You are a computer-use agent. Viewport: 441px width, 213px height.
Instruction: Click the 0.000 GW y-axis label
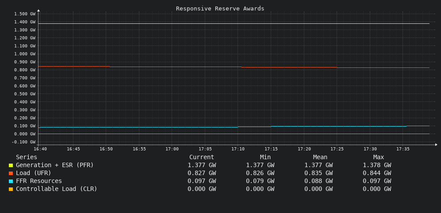point(25,134)
